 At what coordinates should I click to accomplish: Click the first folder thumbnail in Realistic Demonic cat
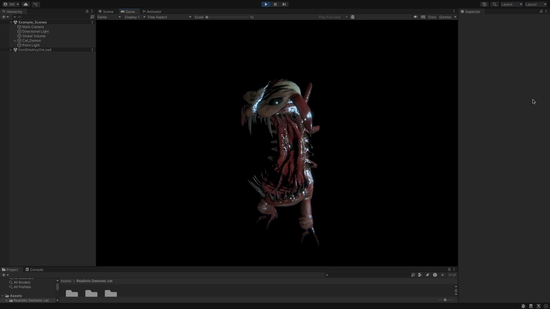(72, 293)
